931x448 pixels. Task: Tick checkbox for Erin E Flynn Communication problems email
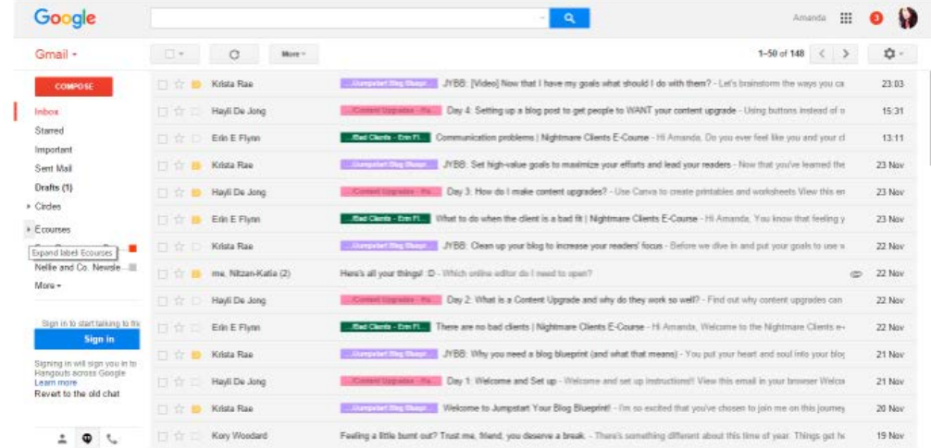(x=162, y=138)
